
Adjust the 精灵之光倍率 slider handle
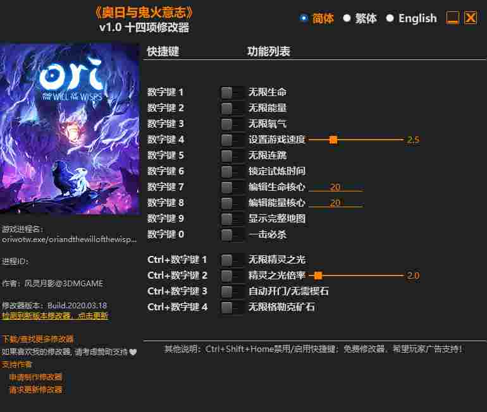tap(318, 276)
